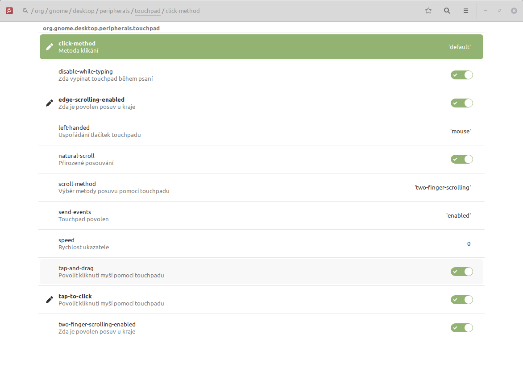Click pencil icon beside edge-scrolling-enabled
The height and width of the screenshot is (392, 523).
click(x=50, y=103)
